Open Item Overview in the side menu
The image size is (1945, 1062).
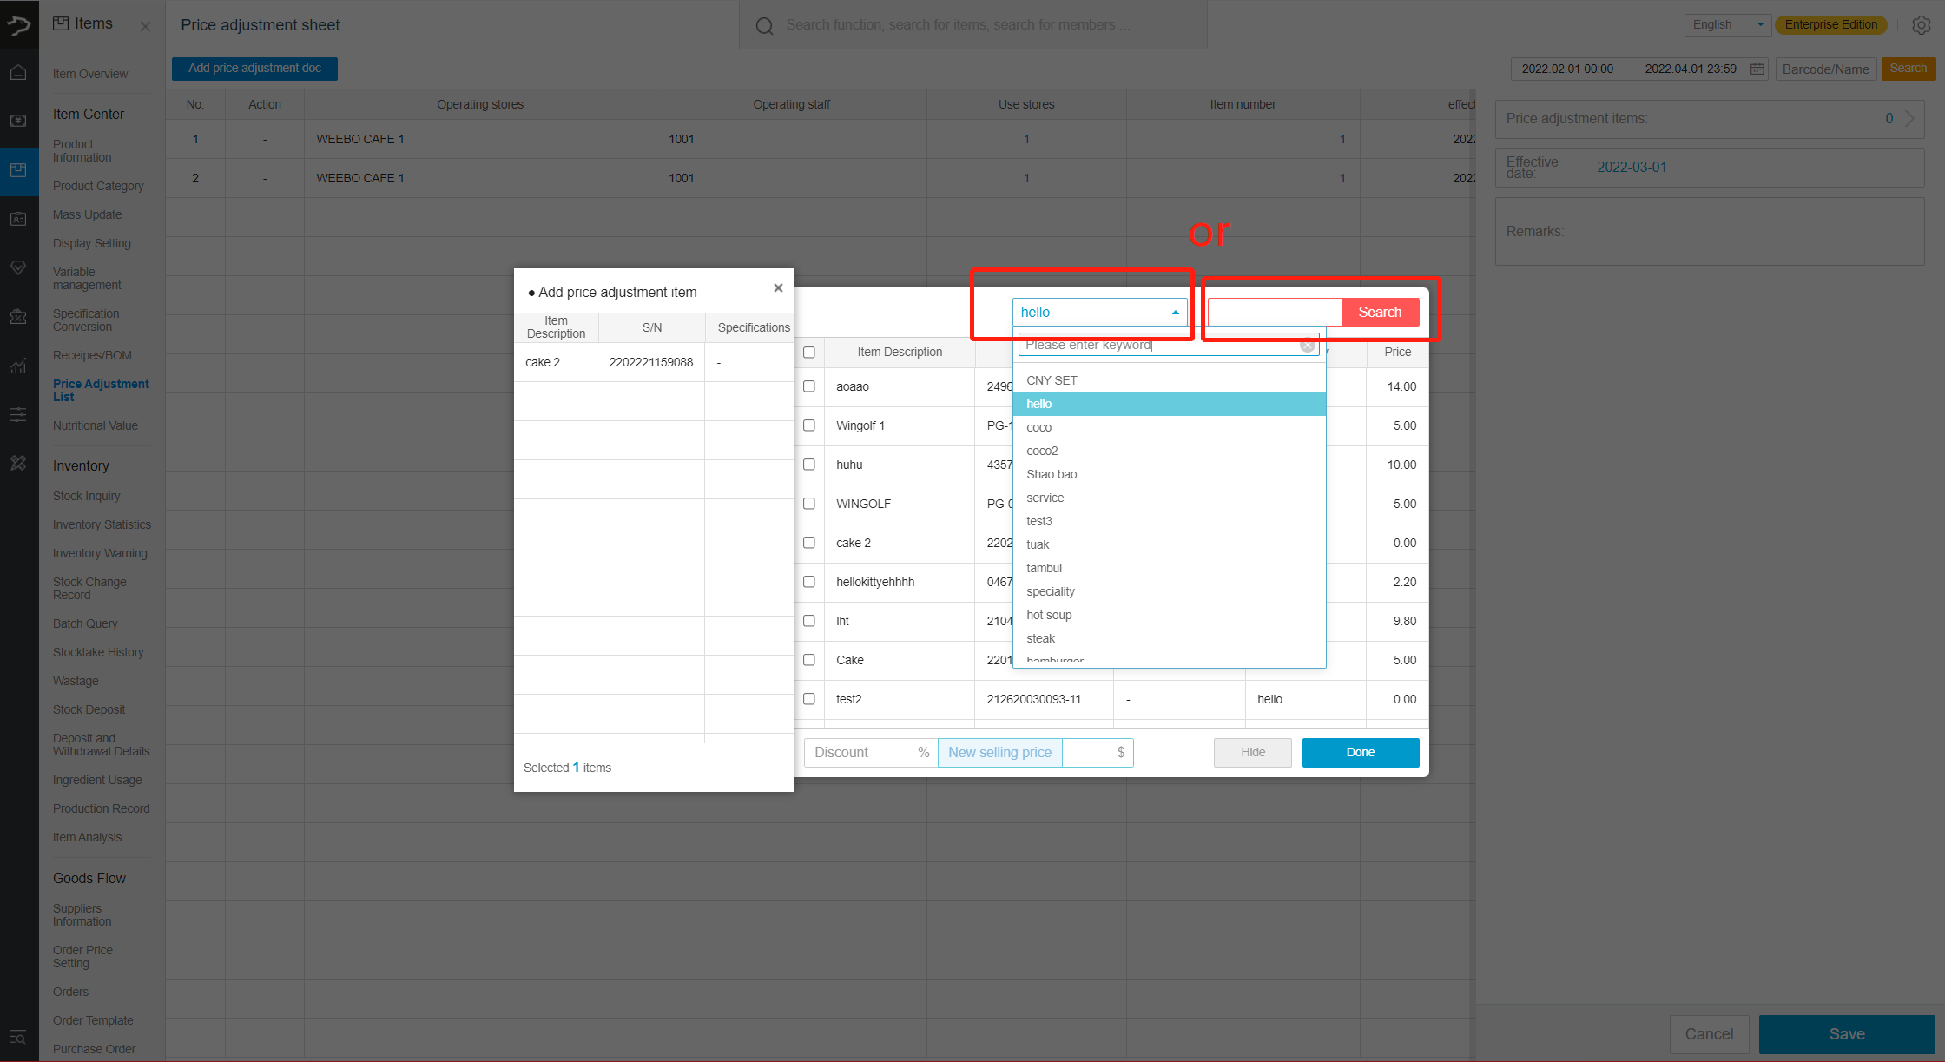coord(90,74)
